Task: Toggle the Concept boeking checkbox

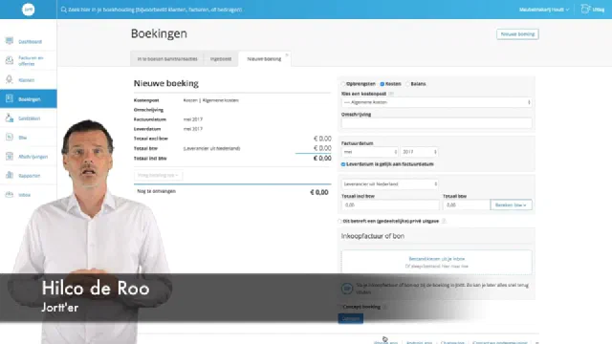Action: pyautogui.click(x=340, y=307)
